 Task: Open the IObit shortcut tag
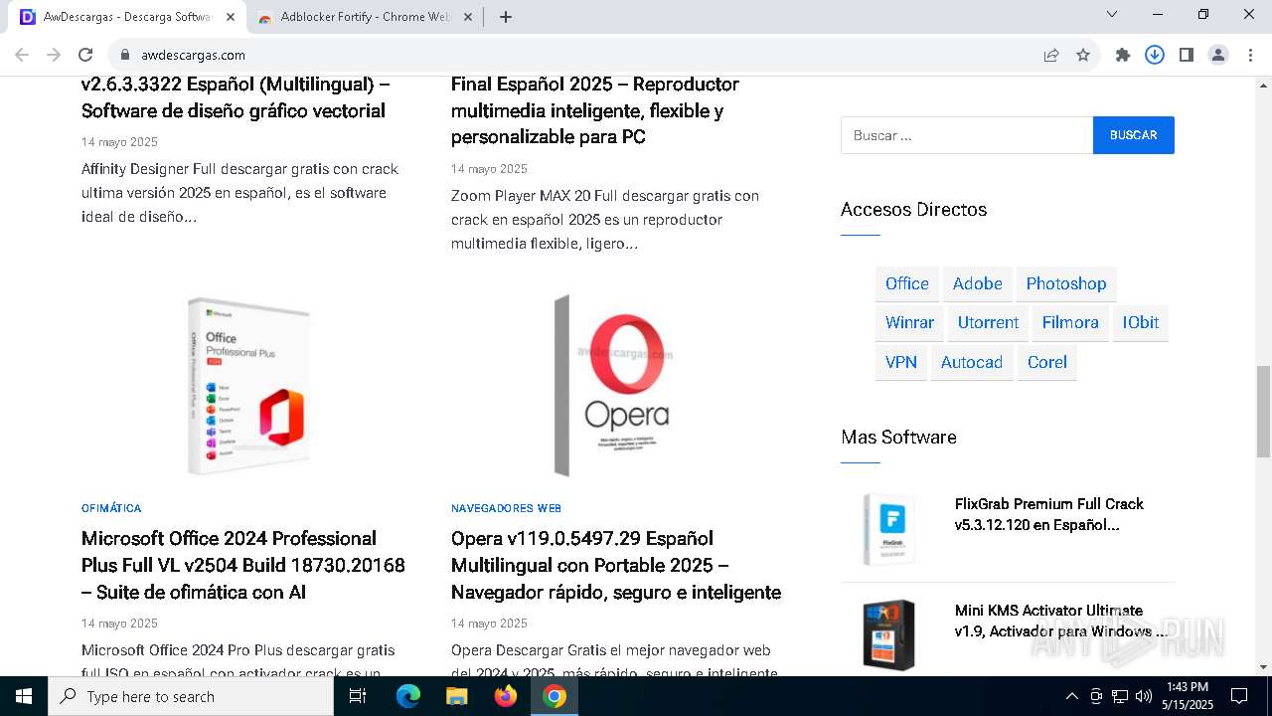tap(1141, 322)
